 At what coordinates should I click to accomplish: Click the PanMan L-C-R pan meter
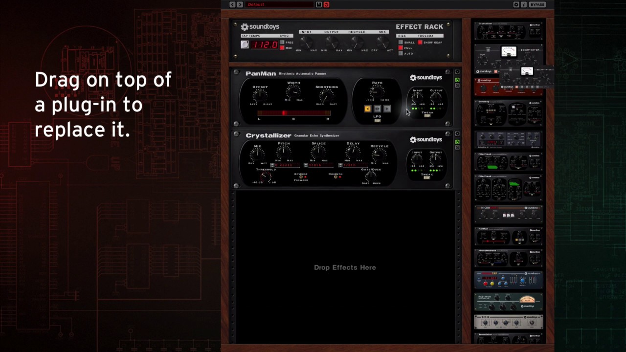(x=294, y=113)
